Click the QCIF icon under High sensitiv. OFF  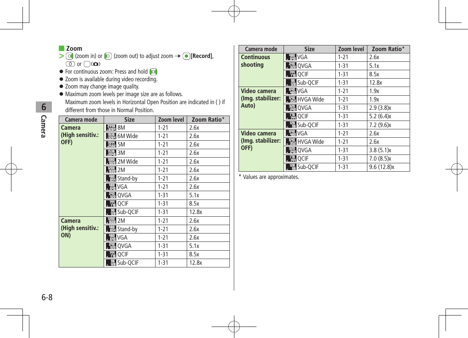coord(111,204)
